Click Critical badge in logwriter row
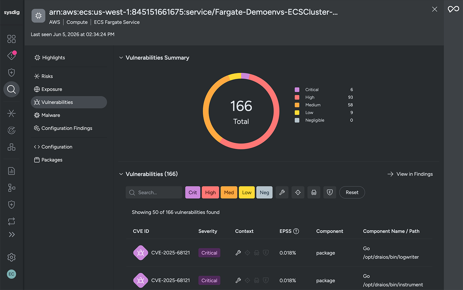Viewport: 463px width, 290px height. tap(209, 253)
